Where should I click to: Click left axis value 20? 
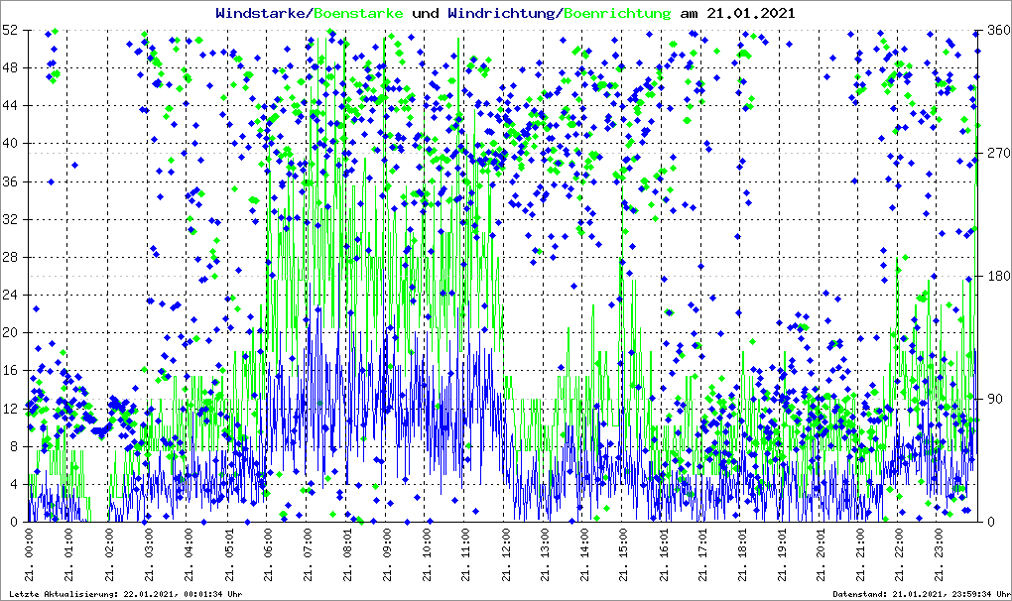pos(9,333)
